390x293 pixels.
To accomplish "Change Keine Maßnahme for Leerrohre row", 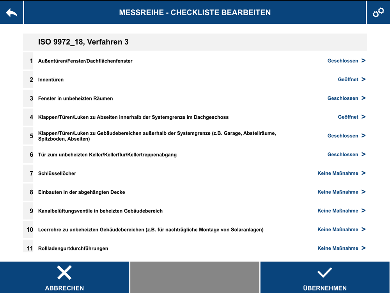I will point(341,229).
